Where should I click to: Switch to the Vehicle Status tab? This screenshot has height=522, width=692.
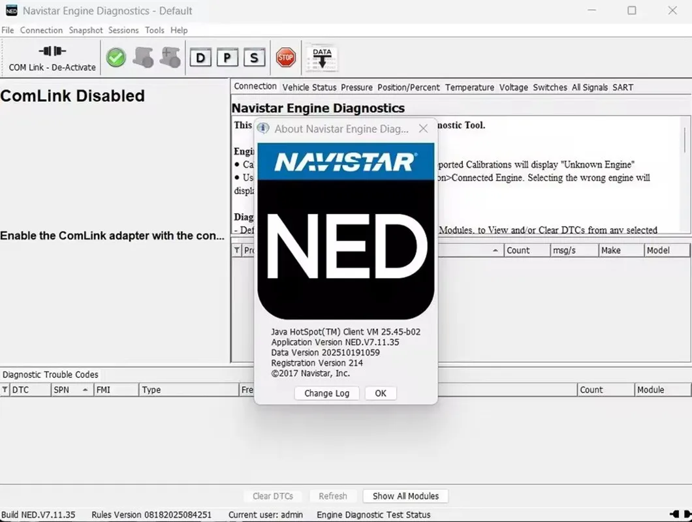pos(309,87)
